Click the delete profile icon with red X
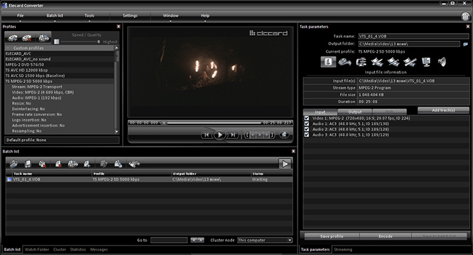This screenshot has width=473, height=255. [27, 38]
